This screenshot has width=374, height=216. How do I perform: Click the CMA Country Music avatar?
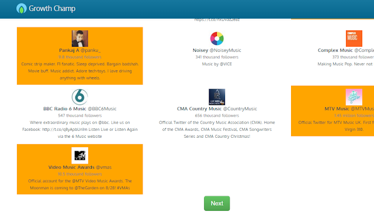coord(217,97)
